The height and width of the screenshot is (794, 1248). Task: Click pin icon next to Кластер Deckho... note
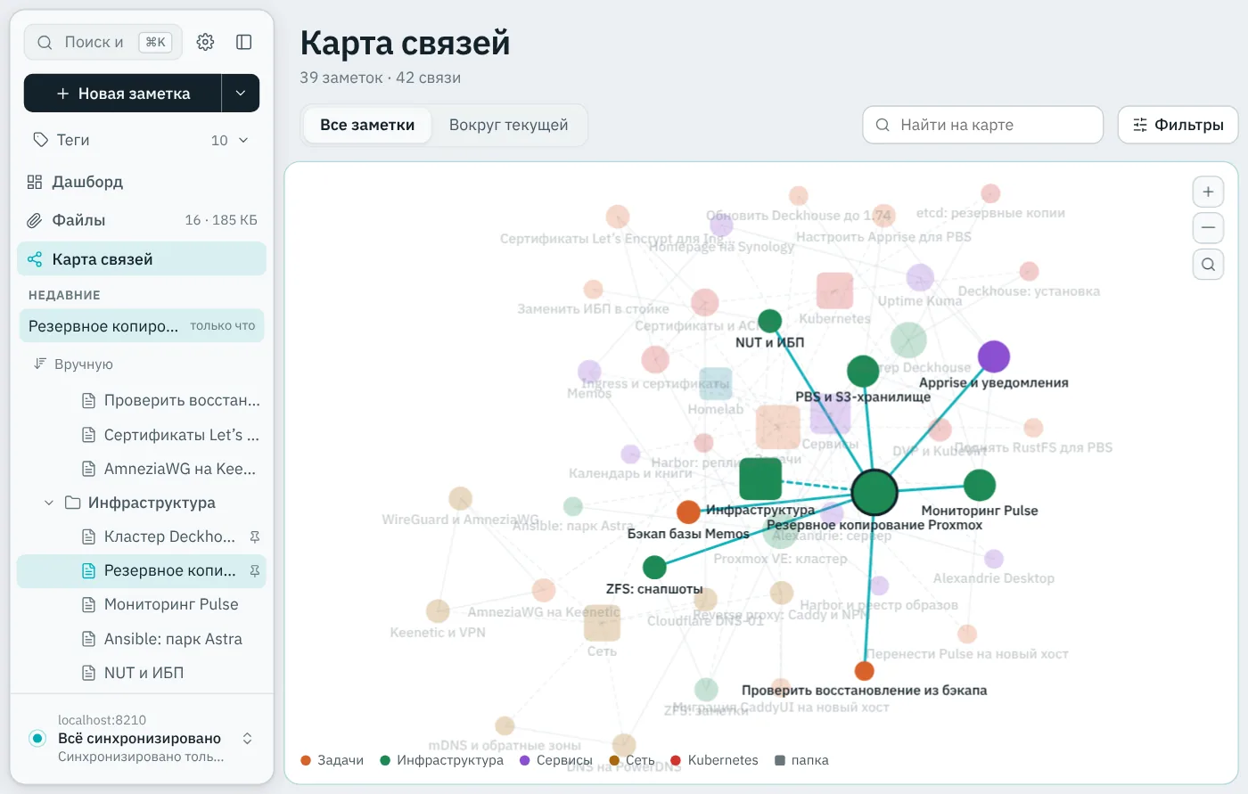point(255,536)
